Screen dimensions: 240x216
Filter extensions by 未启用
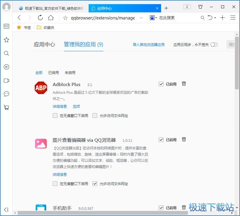pos(70,72)
